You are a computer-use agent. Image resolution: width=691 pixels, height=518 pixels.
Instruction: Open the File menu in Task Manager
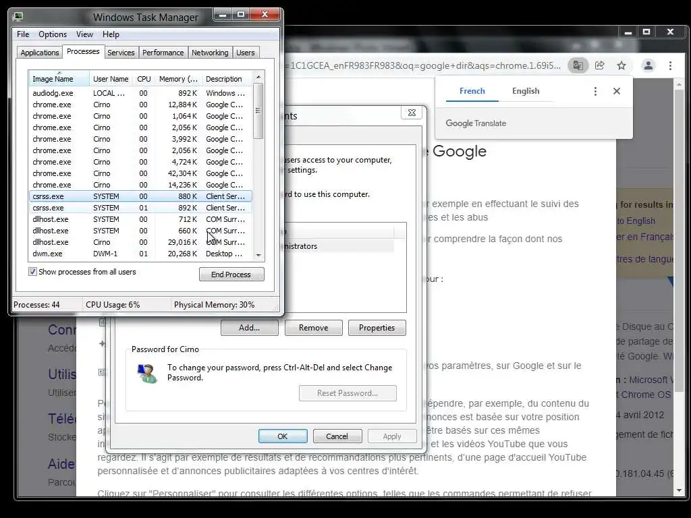click(23, 34)
